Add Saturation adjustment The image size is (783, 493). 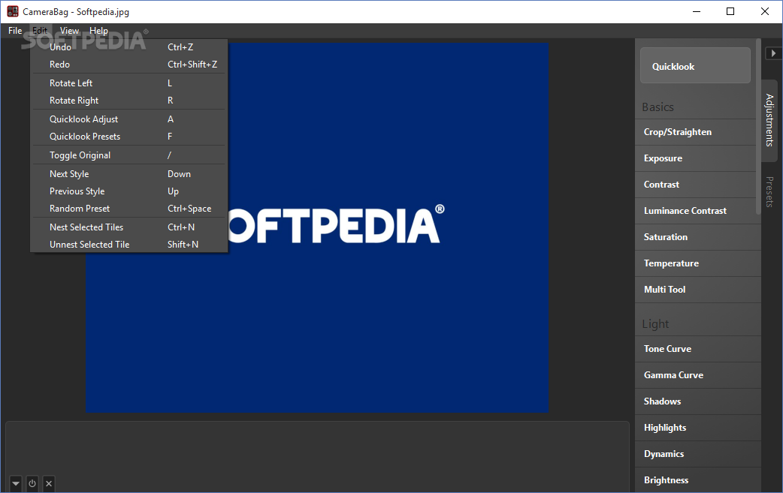[x=697, y=237]
